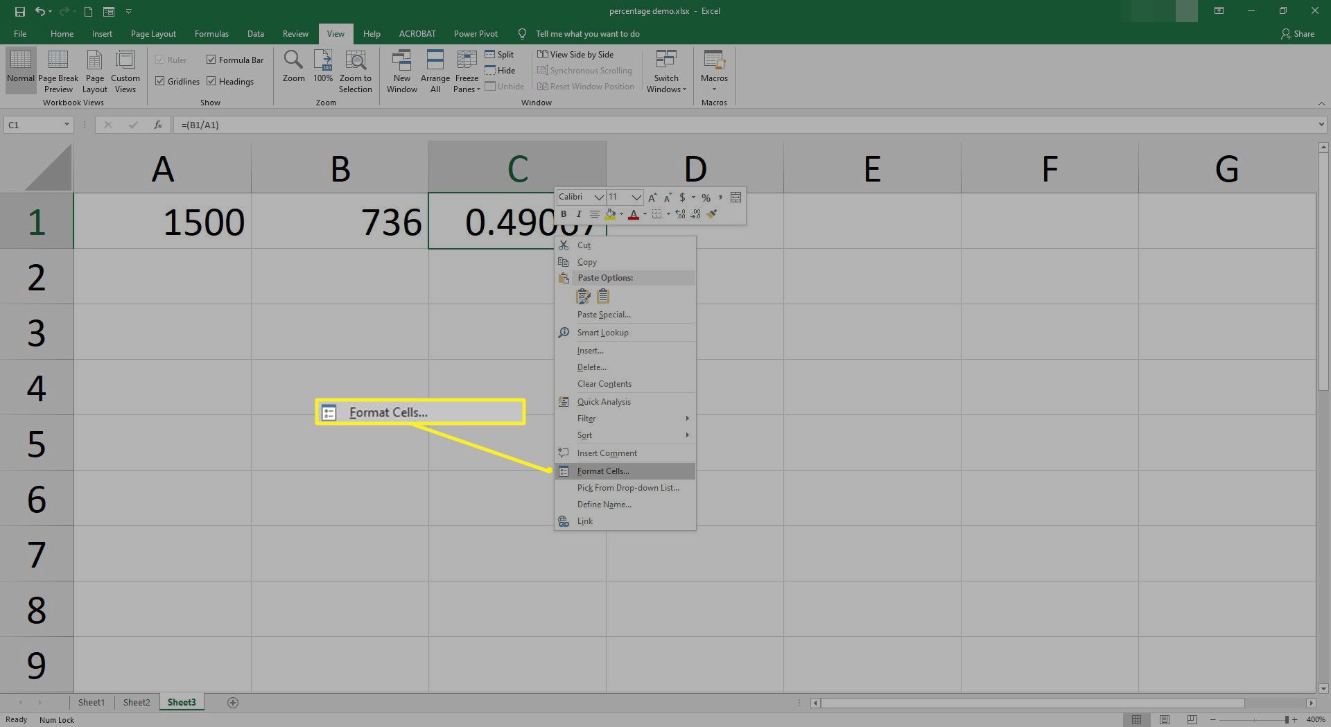This screenshot has height=727, width=1331.
Task: Click Split window button
Action: tap(500, 54)
